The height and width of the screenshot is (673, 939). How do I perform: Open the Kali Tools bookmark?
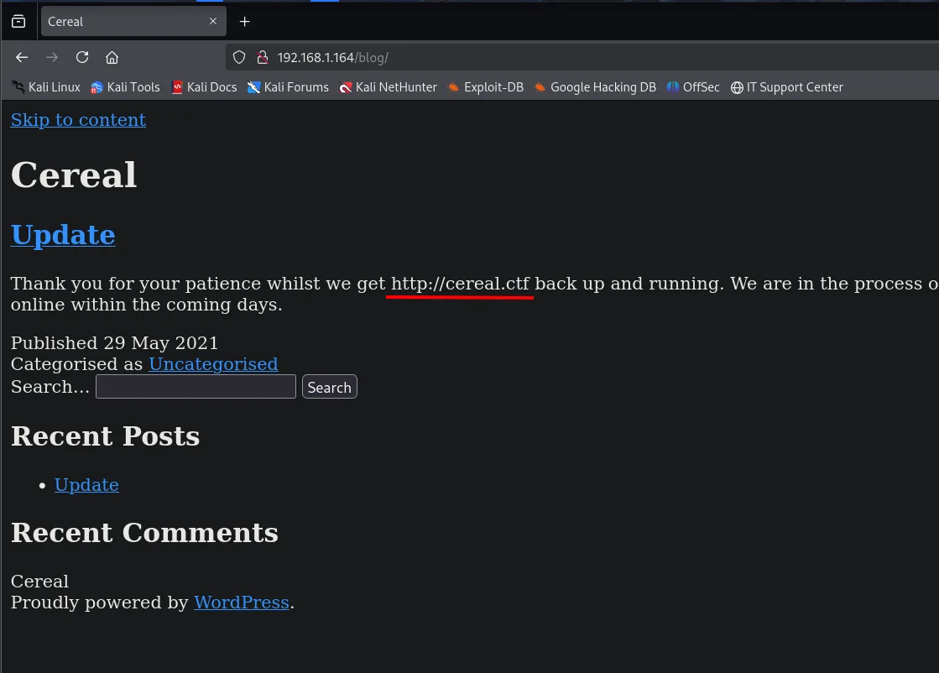click(x=125, y=87)
